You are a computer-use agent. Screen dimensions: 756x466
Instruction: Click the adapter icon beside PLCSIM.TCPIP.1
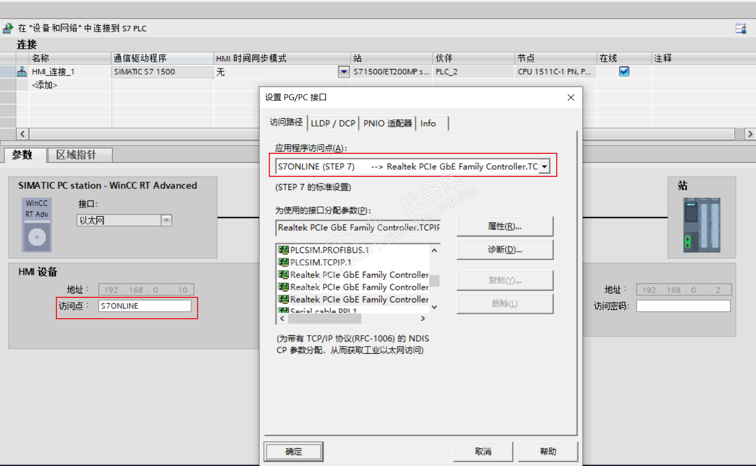pyautogui.click(x=284, y=262)
